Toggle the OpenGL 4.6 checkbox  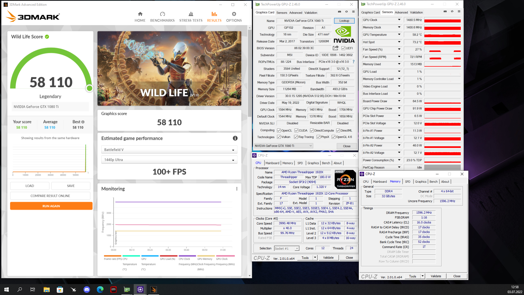(x=333, y=137)
